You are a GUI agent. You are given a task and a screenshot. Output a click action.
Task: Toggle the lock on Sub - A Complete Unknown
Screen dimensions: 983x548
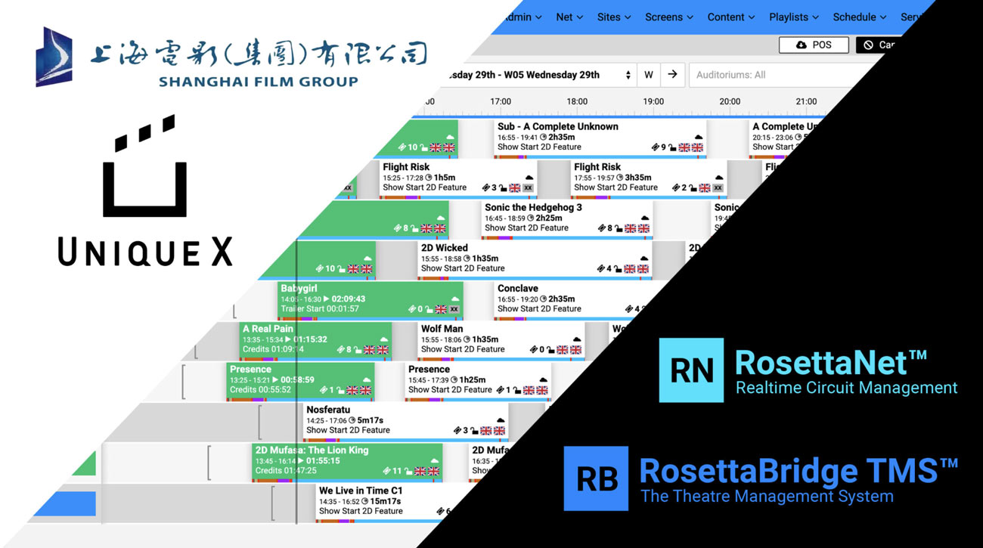tap(671, 147)
